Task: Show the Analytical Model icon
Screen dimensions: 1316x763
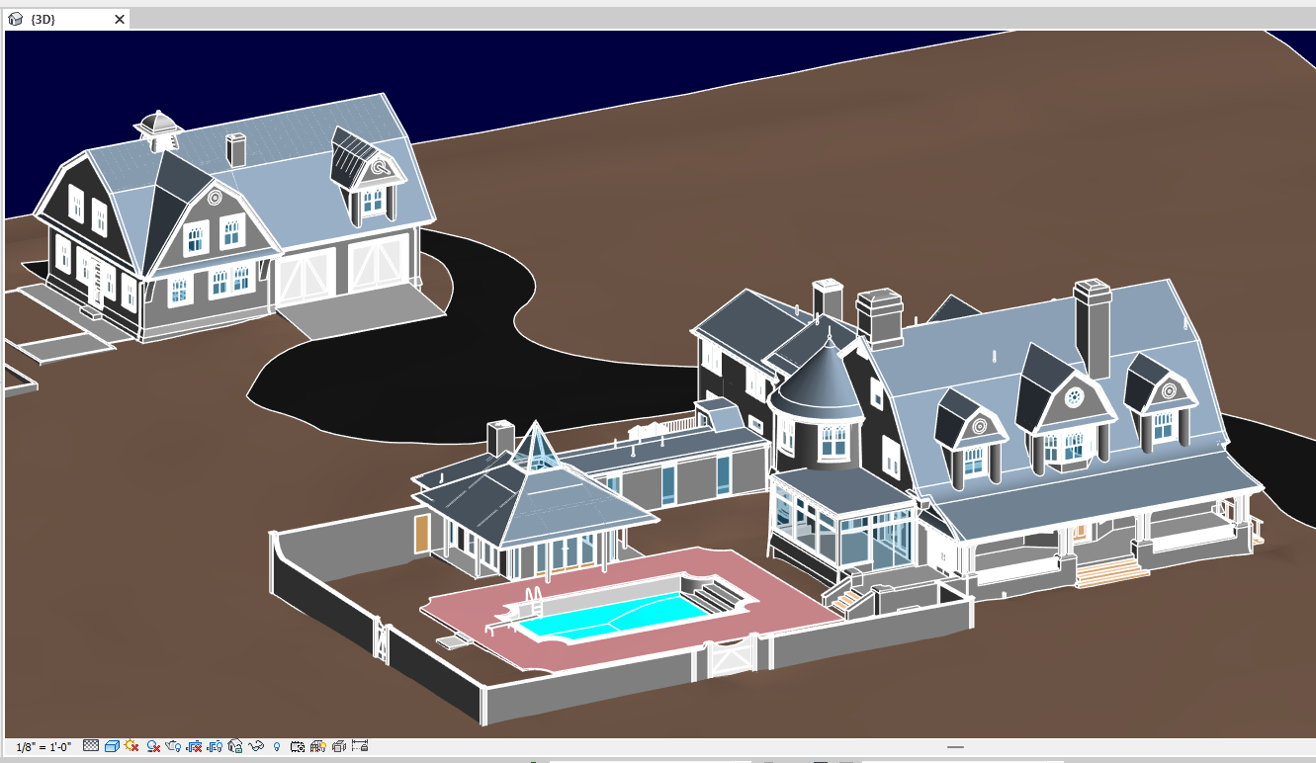Action: click(318, 747)
